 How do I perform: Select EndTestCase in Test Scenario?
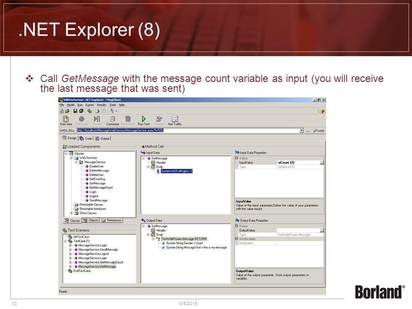[x=82, y=271]
